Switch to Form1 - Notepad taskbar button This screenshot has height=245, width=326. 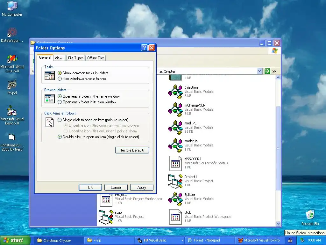click(210, 241)
